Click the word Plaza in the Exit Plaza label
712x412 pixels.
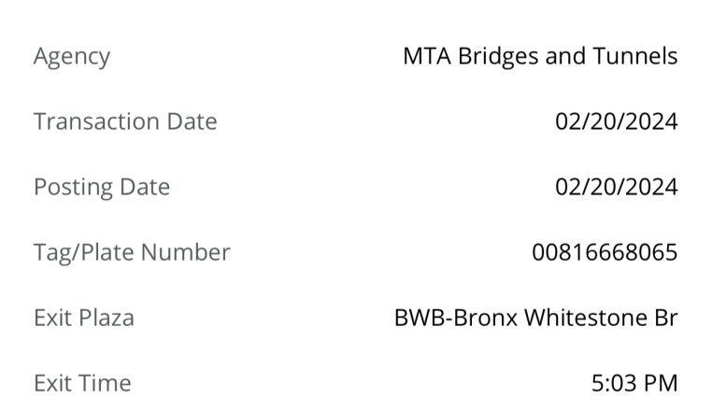coord(107,318)
